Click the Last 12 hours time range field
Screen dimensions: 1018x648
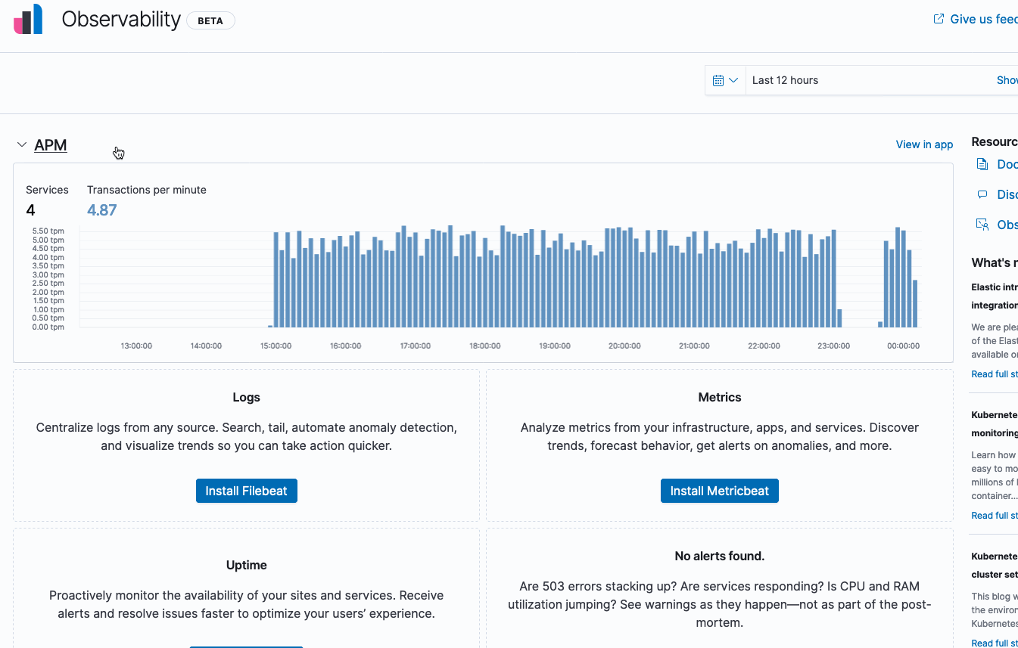coord(869,80)
